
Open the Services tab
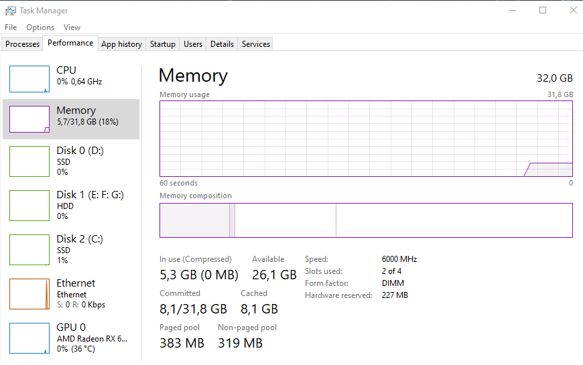(256, 44)
